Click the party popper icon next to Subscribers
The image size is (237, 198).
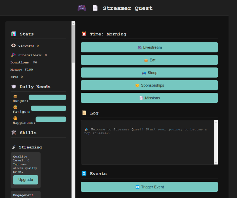click(x=14, y=55)
